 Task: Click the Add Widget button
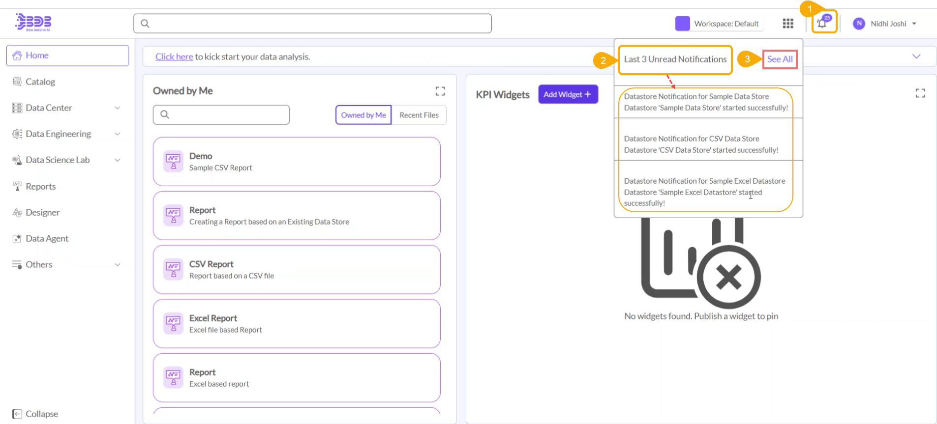pyautogui.click(x=568, y=94)
